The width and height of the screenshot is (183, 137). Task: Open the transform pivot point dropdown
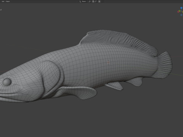tap(90, 2)
